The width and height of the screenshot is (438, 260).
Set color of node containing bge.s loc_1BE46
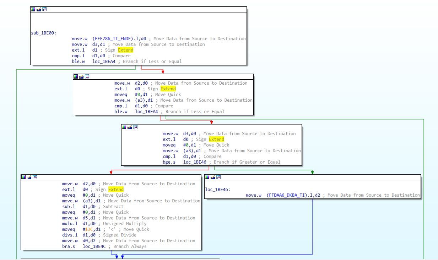coord(124,127)
